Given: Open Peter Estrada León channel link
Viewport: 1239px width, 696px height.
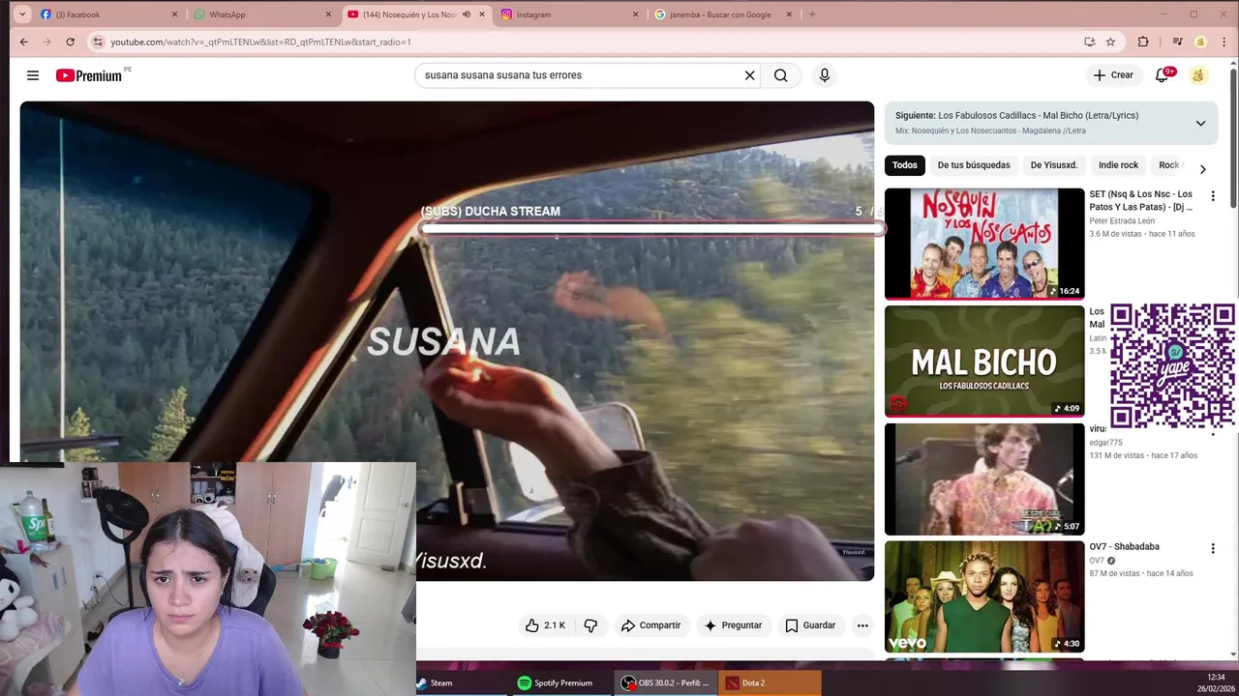Looking at the screenshot, I should [x=1122, y=221].
